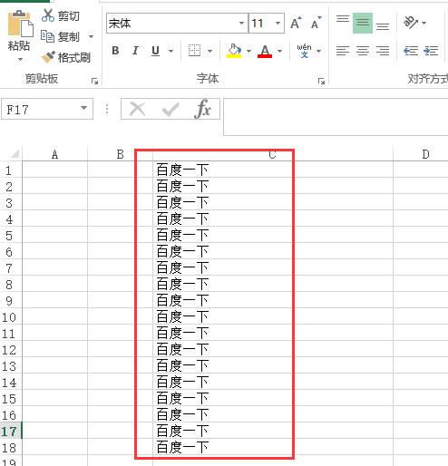The height and width of the screenshot is (466, 448).
Task: Expand the font name dropdown arrow
Action: point(241,24)
